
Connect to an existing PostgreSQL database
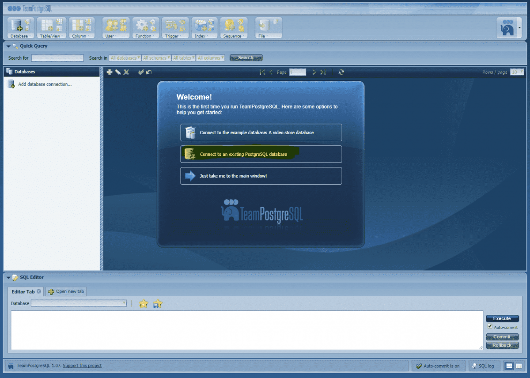tap(261, 154)
